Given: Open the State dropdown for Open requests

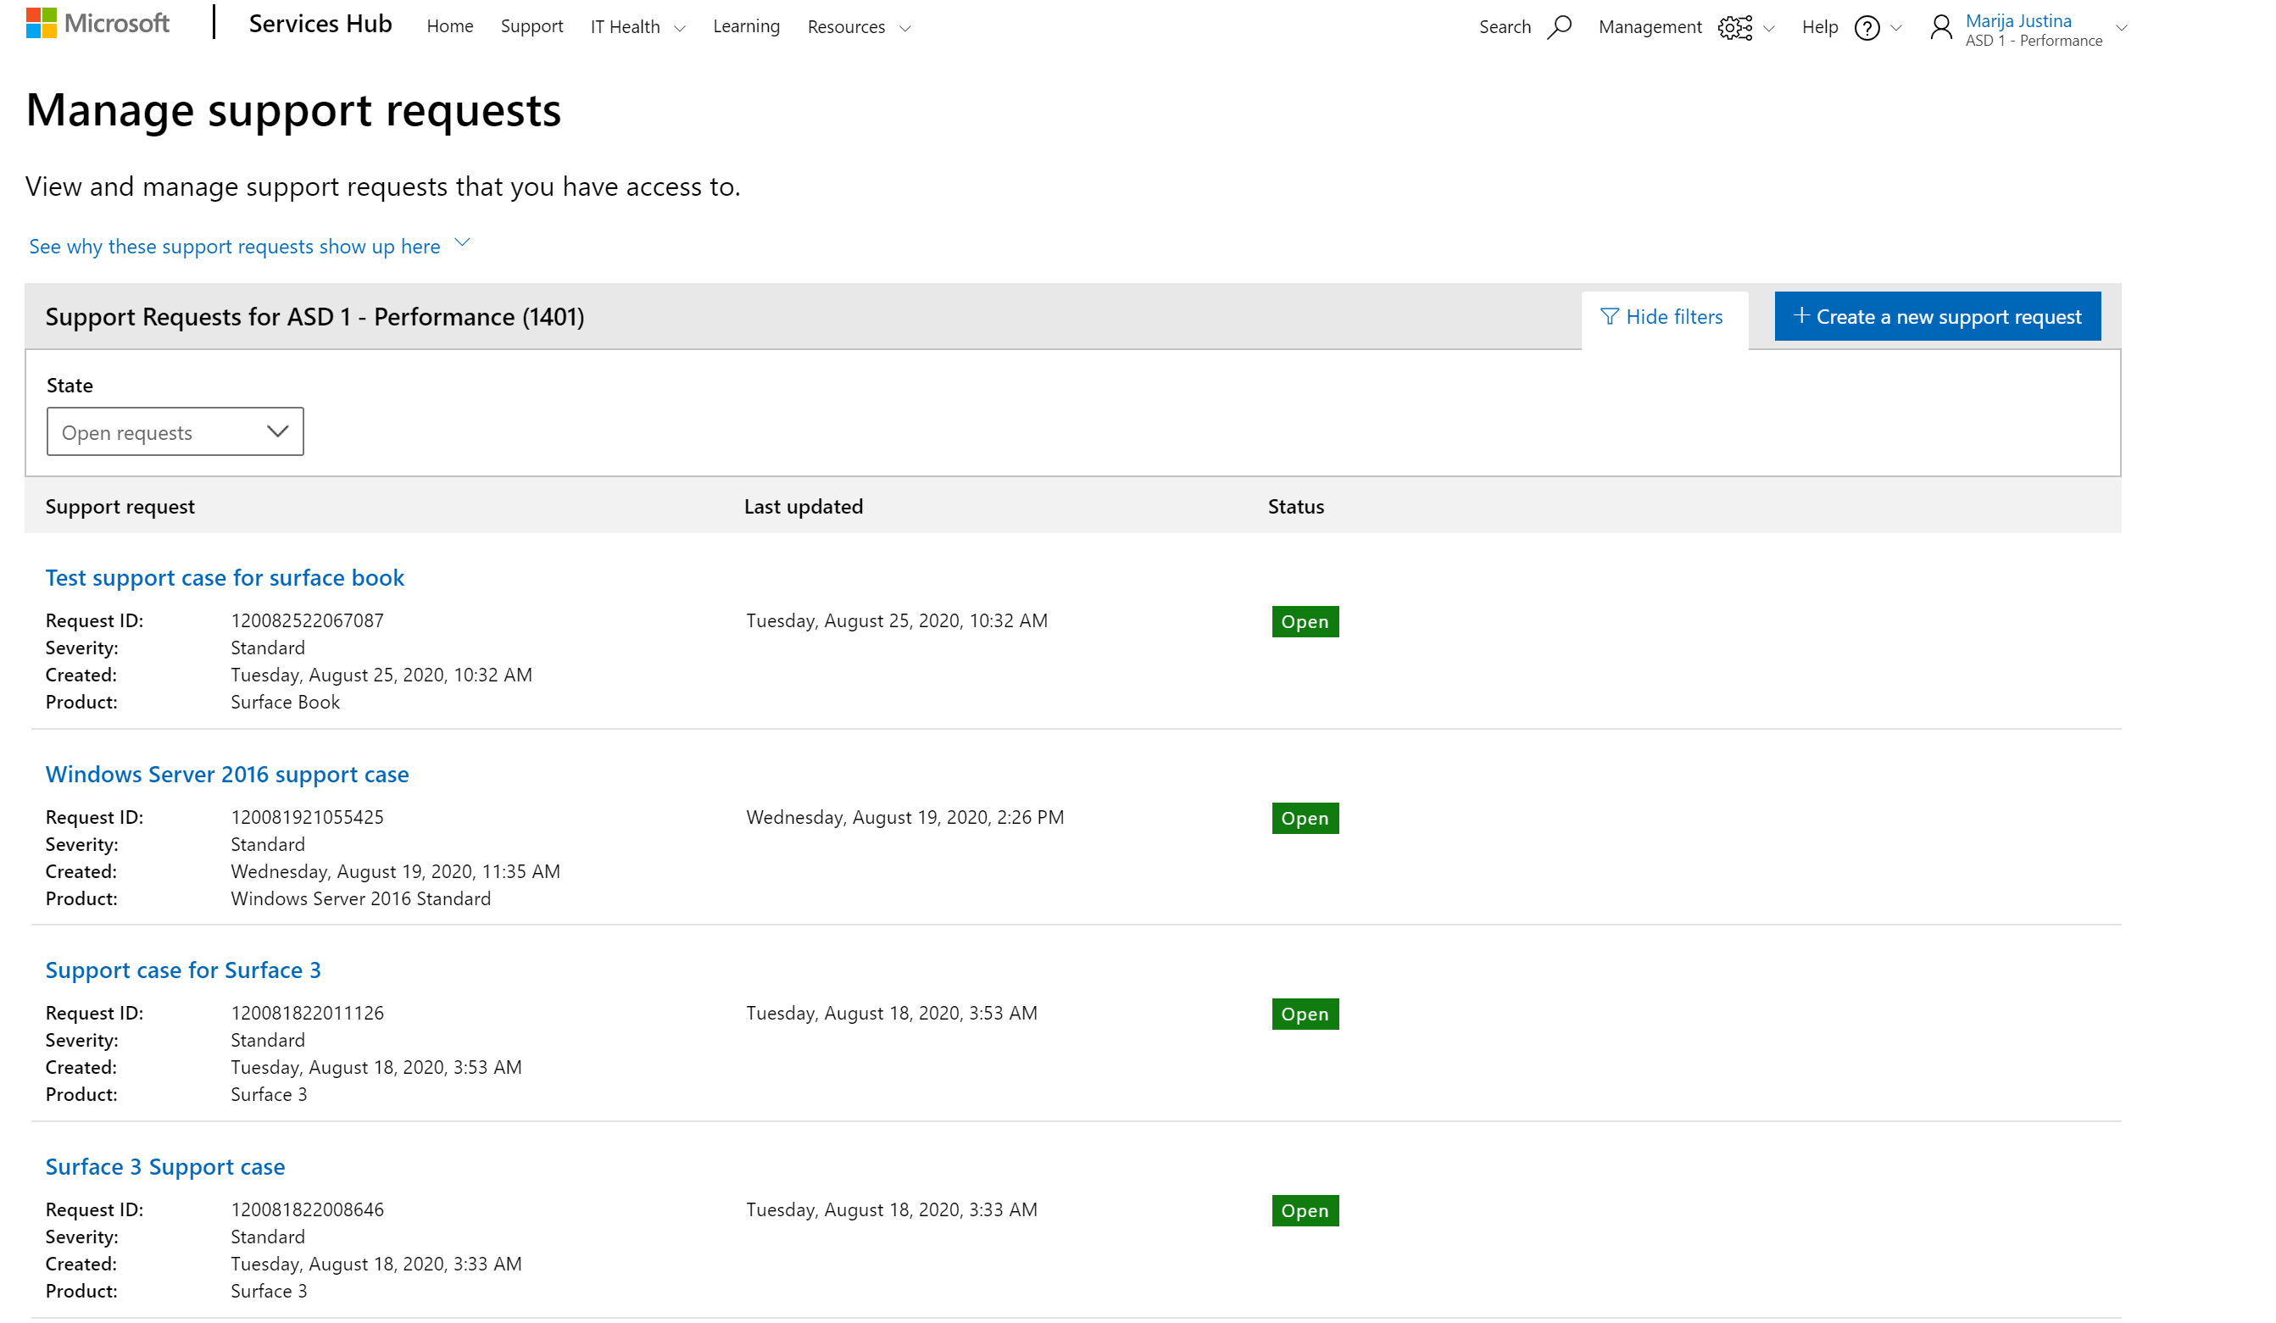Looking at the screenshot, I should click(x=175, y=430).
